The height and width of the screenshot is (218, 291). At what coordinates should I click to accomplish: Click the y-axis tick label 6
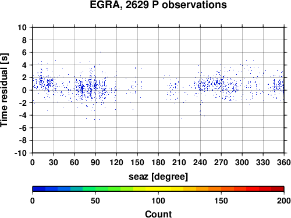click(24, 52)
